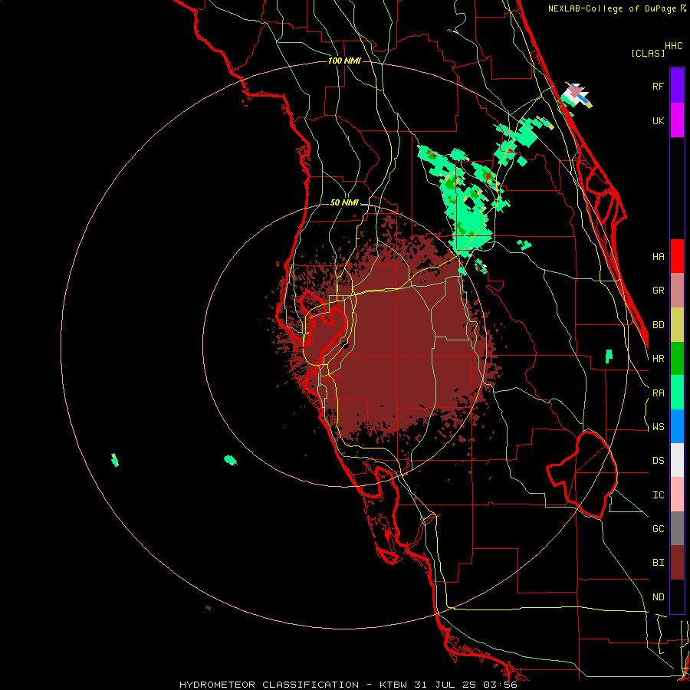Click the WS legend label

pyautogui.click(x=658, y=427)
